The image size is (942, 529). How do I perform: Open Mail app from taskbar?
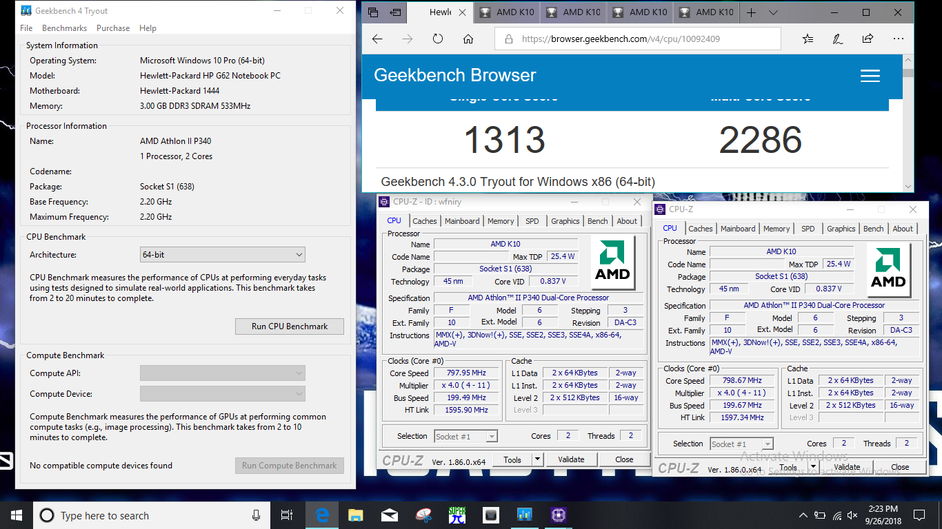pyautogui.click(x=390, y=515)
